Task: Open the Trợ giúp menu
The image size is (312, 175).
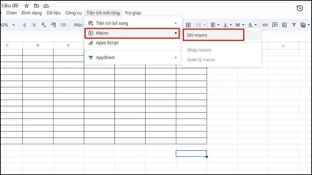Action: coord(133,13)
